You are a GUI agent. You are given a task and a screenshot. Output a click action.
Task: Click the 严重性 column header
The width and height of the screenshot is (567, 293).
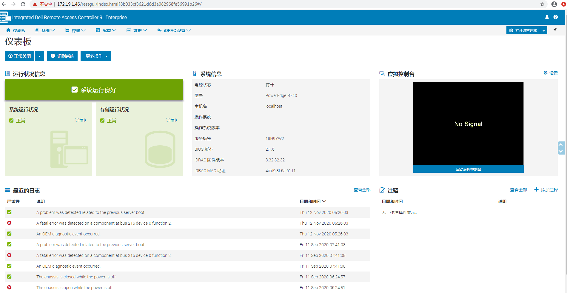[13, 201]
